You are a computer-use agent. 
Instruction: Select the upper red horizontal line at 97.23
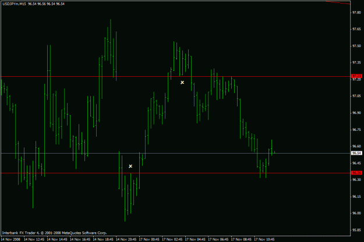175,76
